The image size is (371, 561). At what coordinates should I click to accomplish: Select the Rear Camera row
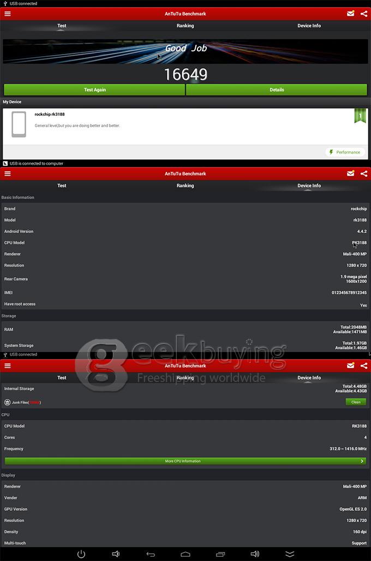coord(185,279)
